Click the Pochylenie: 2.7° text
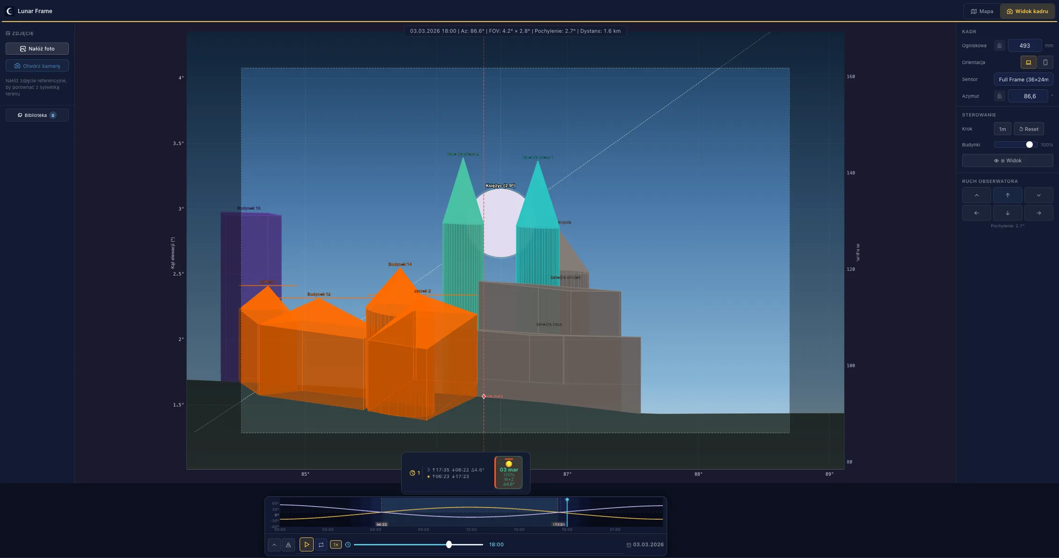The height and width of the screenshot is (558, 1059). point(1008,226)
